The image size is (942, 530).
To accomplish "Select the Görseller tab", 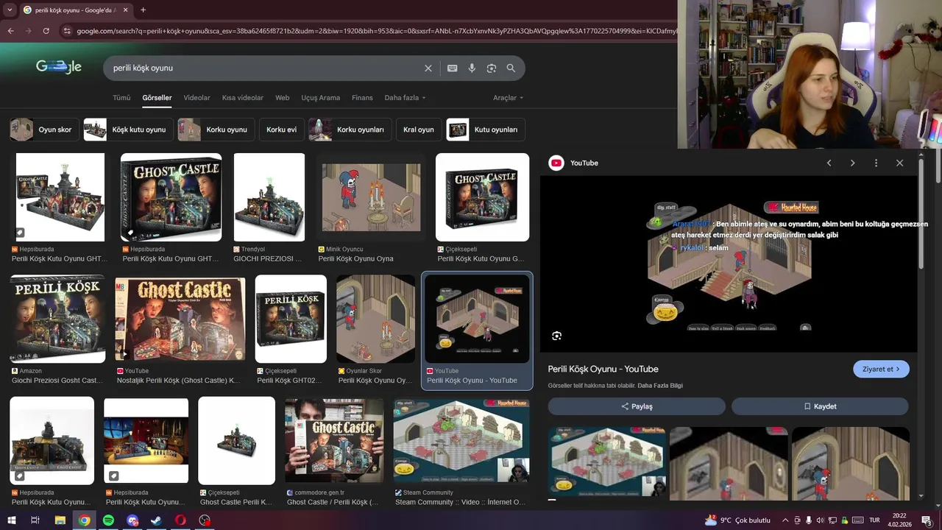I will 157,98.
